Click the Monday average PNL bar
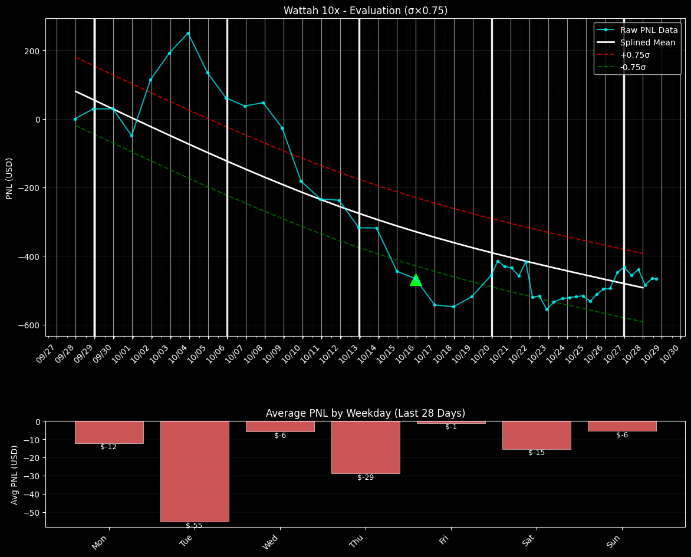The height and width of the screenshot is (557, 691). pos(109,432)
